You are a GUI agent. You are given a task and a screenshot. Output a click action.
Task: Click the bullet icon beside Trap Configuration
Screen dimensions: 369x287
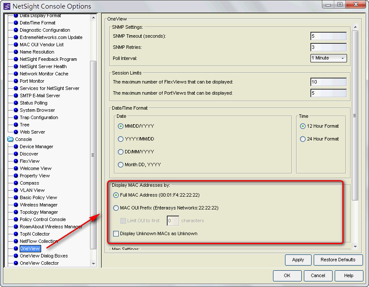(16, 118)
